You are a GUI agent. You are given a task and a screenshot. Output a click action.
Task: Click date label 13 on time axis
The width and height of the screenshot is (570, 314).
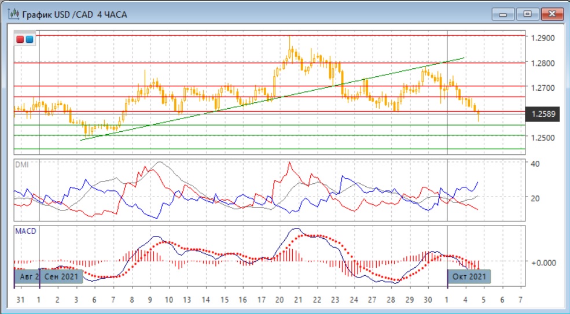pos(187,300)
